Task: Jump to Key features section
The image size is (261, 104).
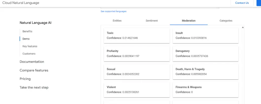Action: pos(30,46)
